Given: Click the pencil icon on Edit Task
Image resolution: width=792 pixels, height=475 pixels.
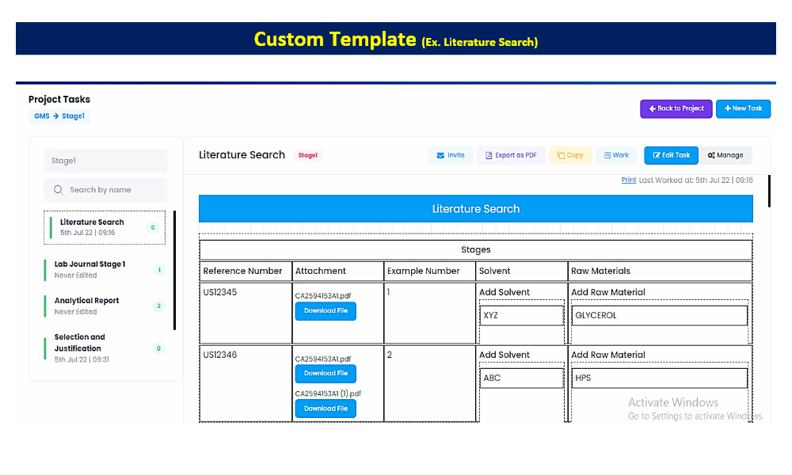Looking at the screenshot, I should tap(657, 155).
